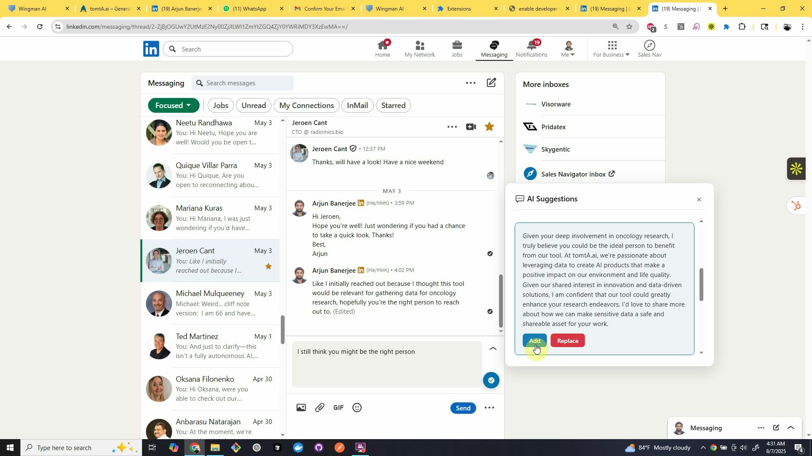Image resolution: width=812 pixels, height=456 pixels.
Task: Expand the For Business menu
Action: [x=611, y=49]
